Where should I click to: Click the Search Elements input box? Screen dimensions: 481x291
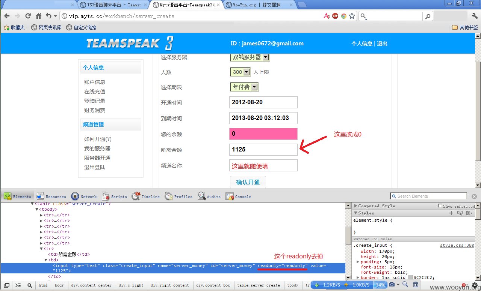429,196
